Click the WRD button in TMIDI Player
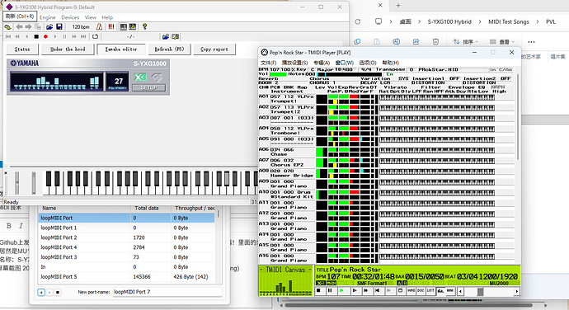This screenshot has width=569, height=310. coord(411,290)
